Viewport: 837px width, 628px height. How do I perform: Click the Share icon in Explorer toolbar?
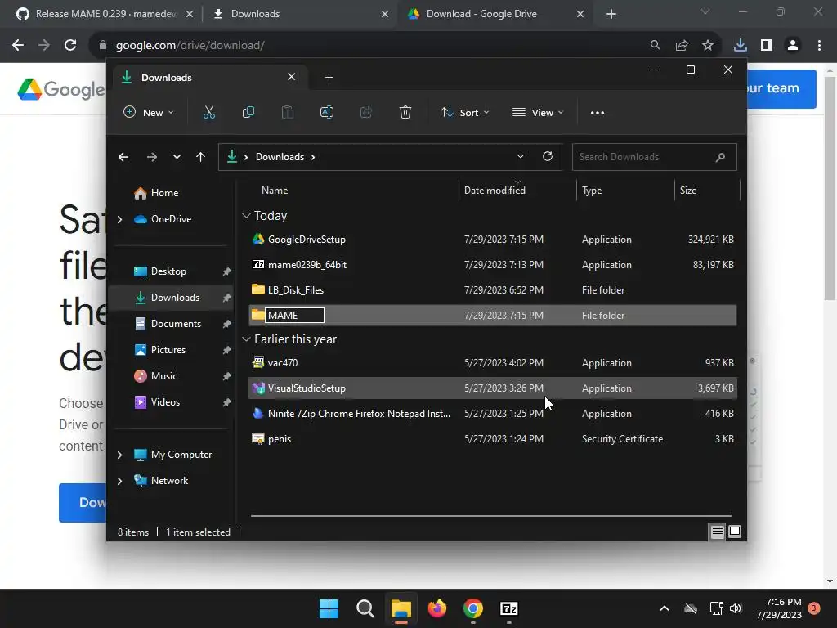pos(365,112)
